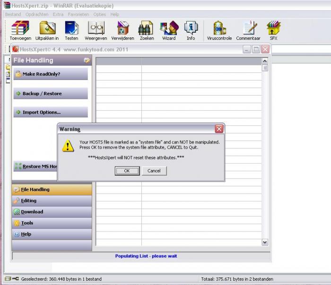The height and width of the screenshot is (285, 331).
Task: Click scroll up arrow of hosts list
Action: tap(265, 62)
